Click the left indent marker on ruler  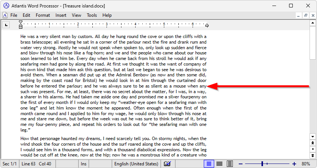[x=20, y=25]
